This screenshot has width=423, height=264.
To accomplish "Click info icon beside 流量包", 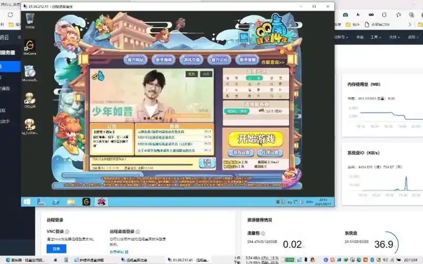I will click(x=263, y=233).
